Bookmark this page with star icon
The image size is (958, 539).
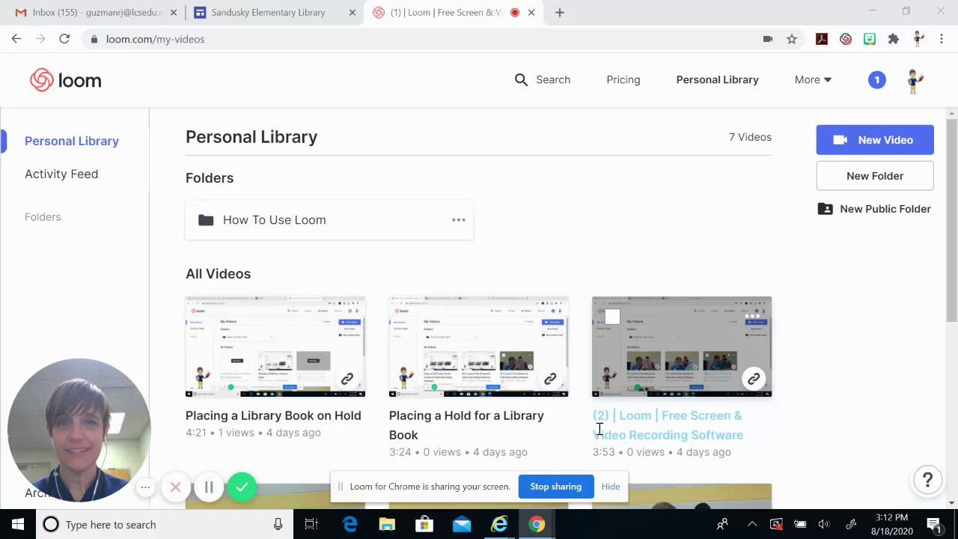point(792,39)
